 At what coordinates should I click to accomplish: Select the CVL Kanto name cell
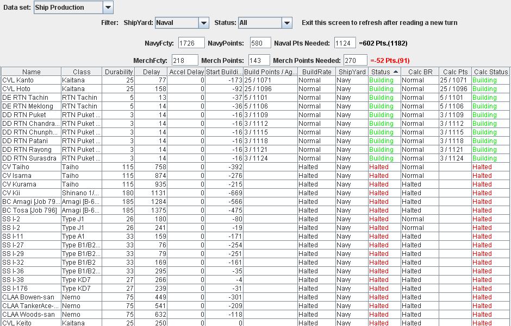(x=32, y=80)
